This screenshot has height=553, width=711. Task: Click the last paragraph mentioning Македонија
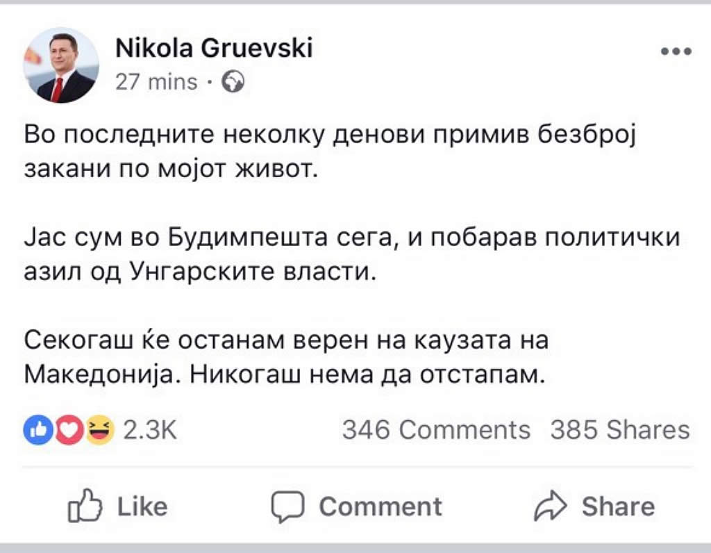[x=285, y=357]
